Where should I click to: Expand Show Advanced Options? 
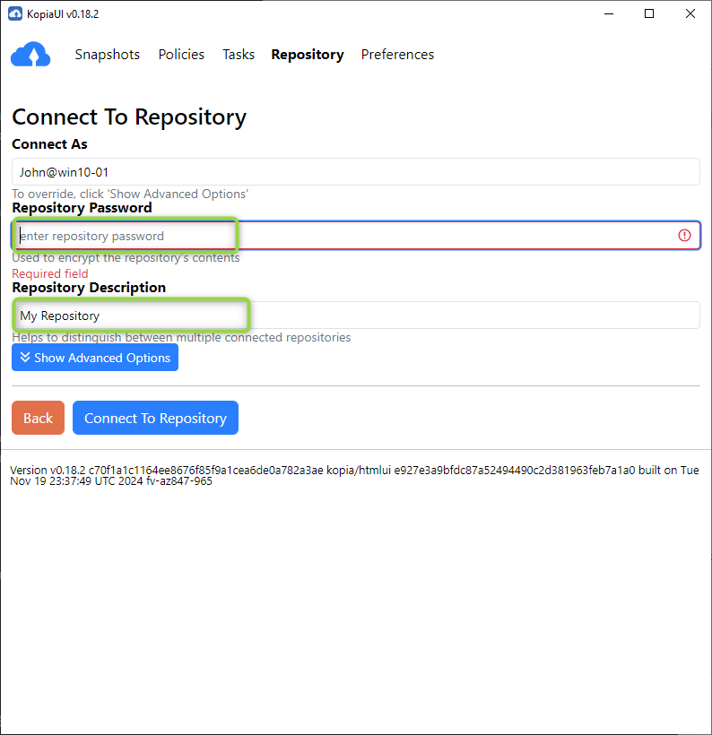click(95, 357)
